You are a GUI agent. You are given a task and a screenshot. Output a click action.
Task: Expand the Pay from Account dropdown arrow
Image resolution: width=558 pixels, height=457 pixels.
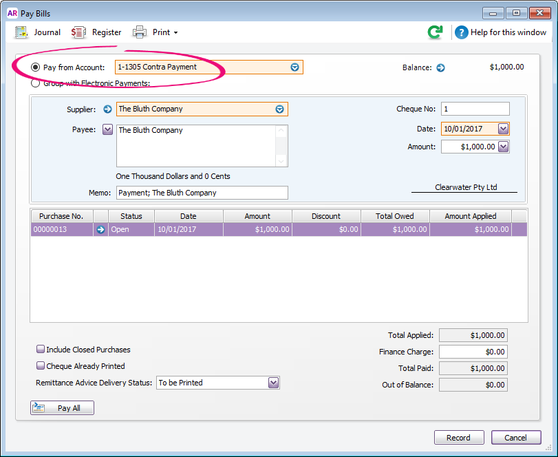pyautogui.click(x=294, y=67)
